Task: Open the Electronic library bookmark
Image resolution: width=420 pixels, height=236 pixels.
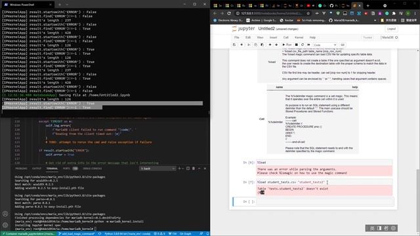Action: pyautogui.click(x=228, y=20)
